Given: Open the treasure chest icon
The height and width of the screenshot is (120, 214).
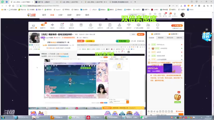Looking at the screenshot, I should pos(177,97).
